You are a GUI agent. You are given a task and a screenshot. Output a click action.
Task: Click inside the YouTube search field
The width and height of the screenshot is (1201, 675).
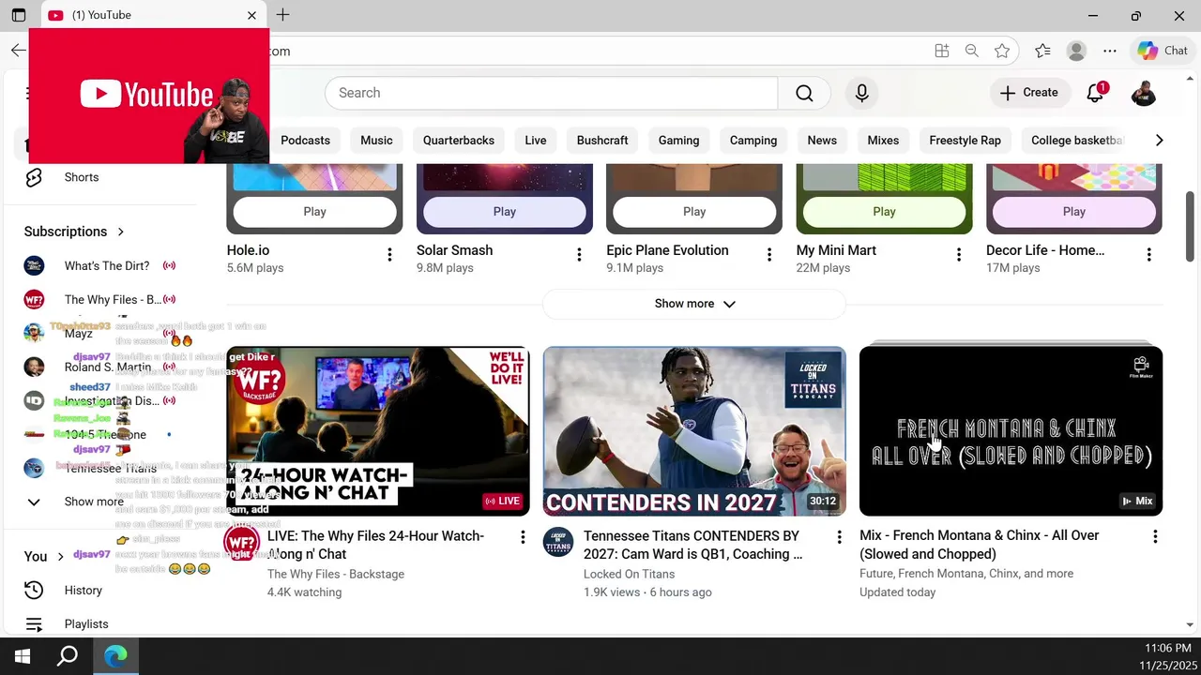coord(552,93)
